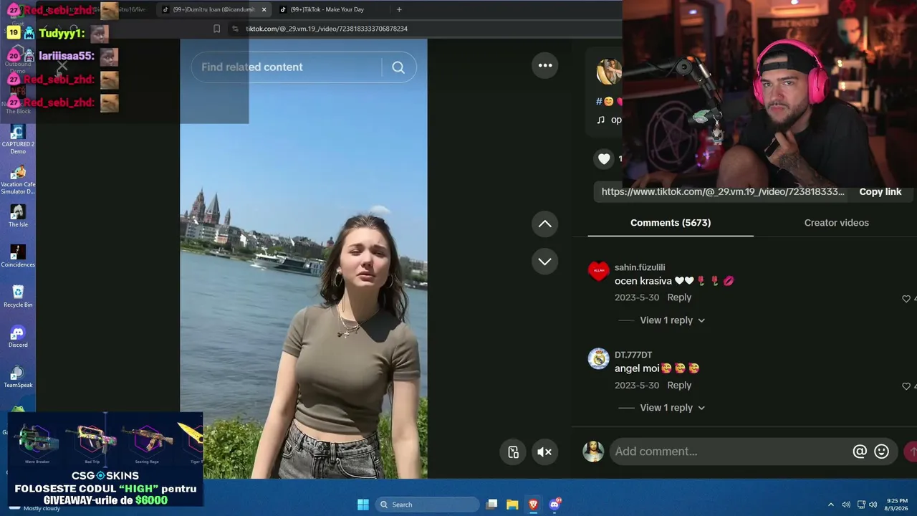
Task: Click the creator's profile avatar above the caption
Action: coord(609,72)
